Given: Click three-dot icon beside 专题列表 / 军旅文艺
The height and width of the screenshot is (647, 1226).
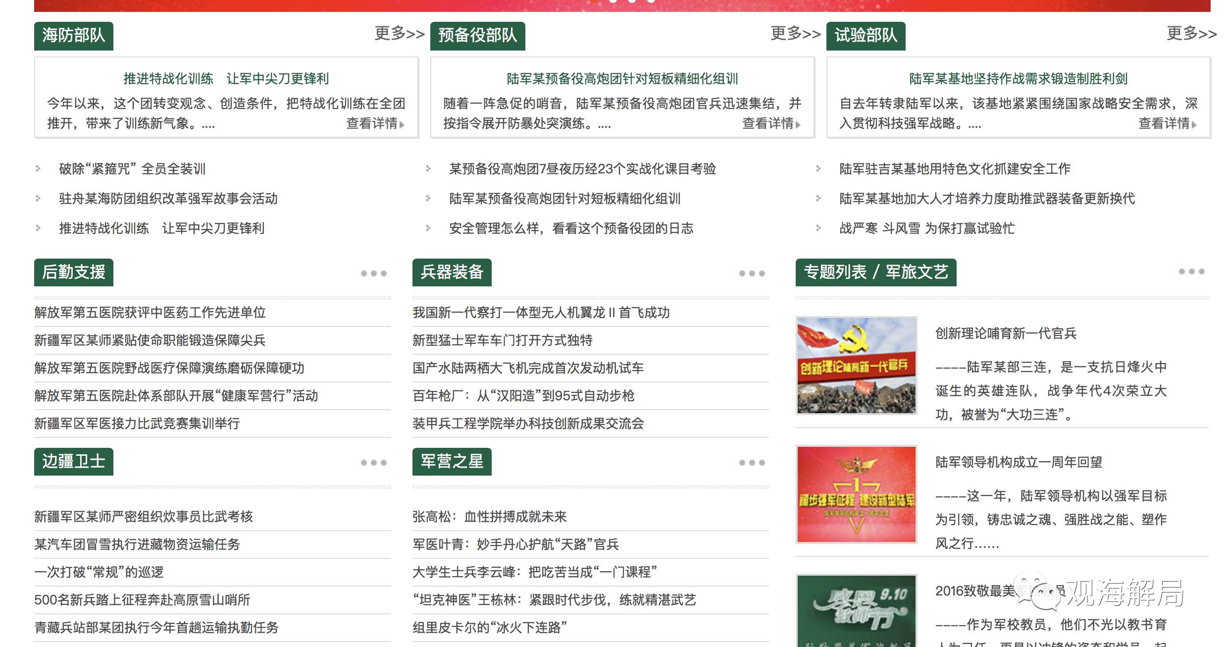Looking at the screenshot, I should [x=1191, y=271].
